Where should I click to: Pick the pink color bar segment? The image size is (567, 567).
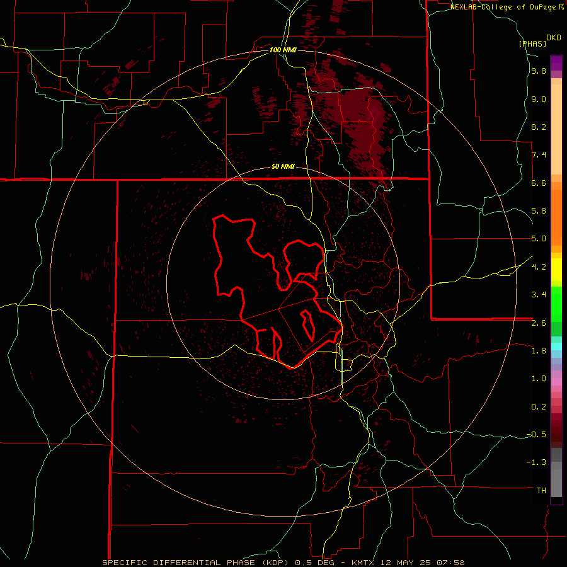[556, 382]
